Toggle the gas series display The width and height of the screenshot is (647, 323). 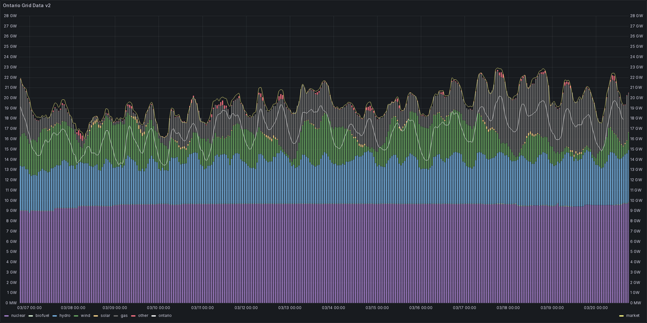124,316
